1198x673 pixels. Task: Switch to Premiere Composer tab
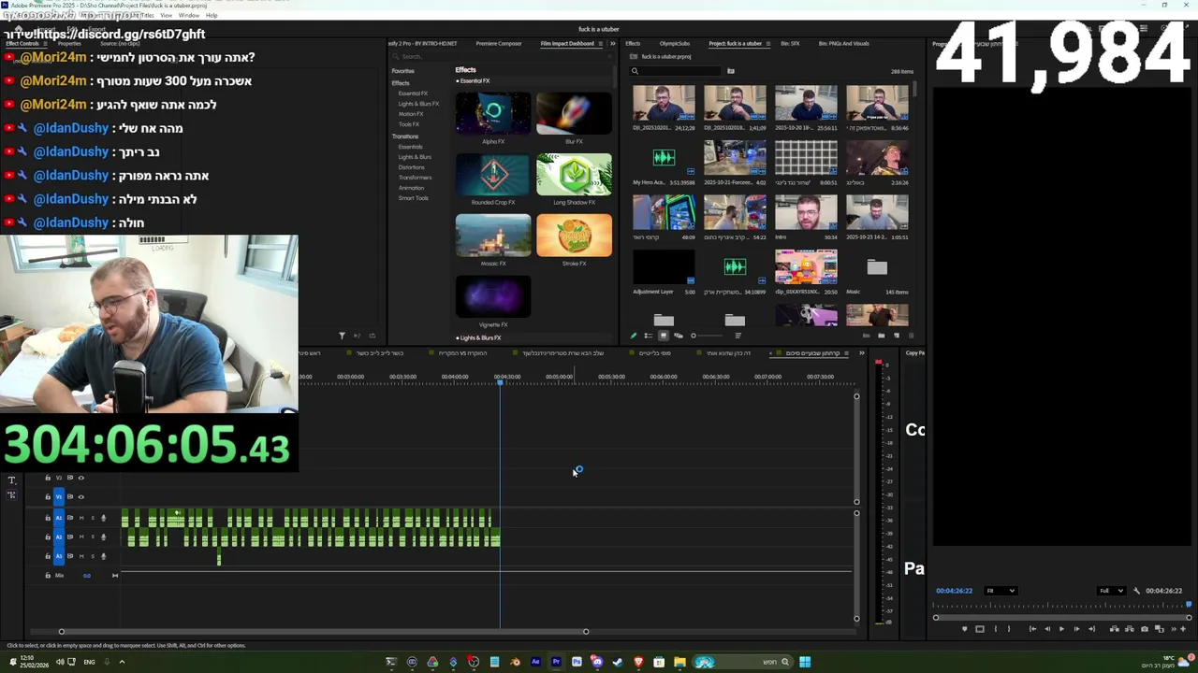[x=499, y=44]
